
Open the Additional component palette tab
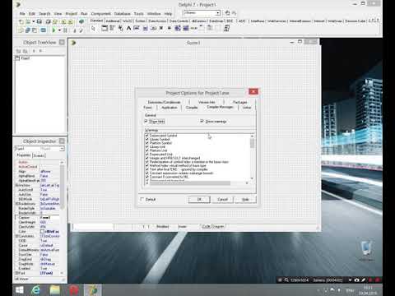click(x=113, y=21)
